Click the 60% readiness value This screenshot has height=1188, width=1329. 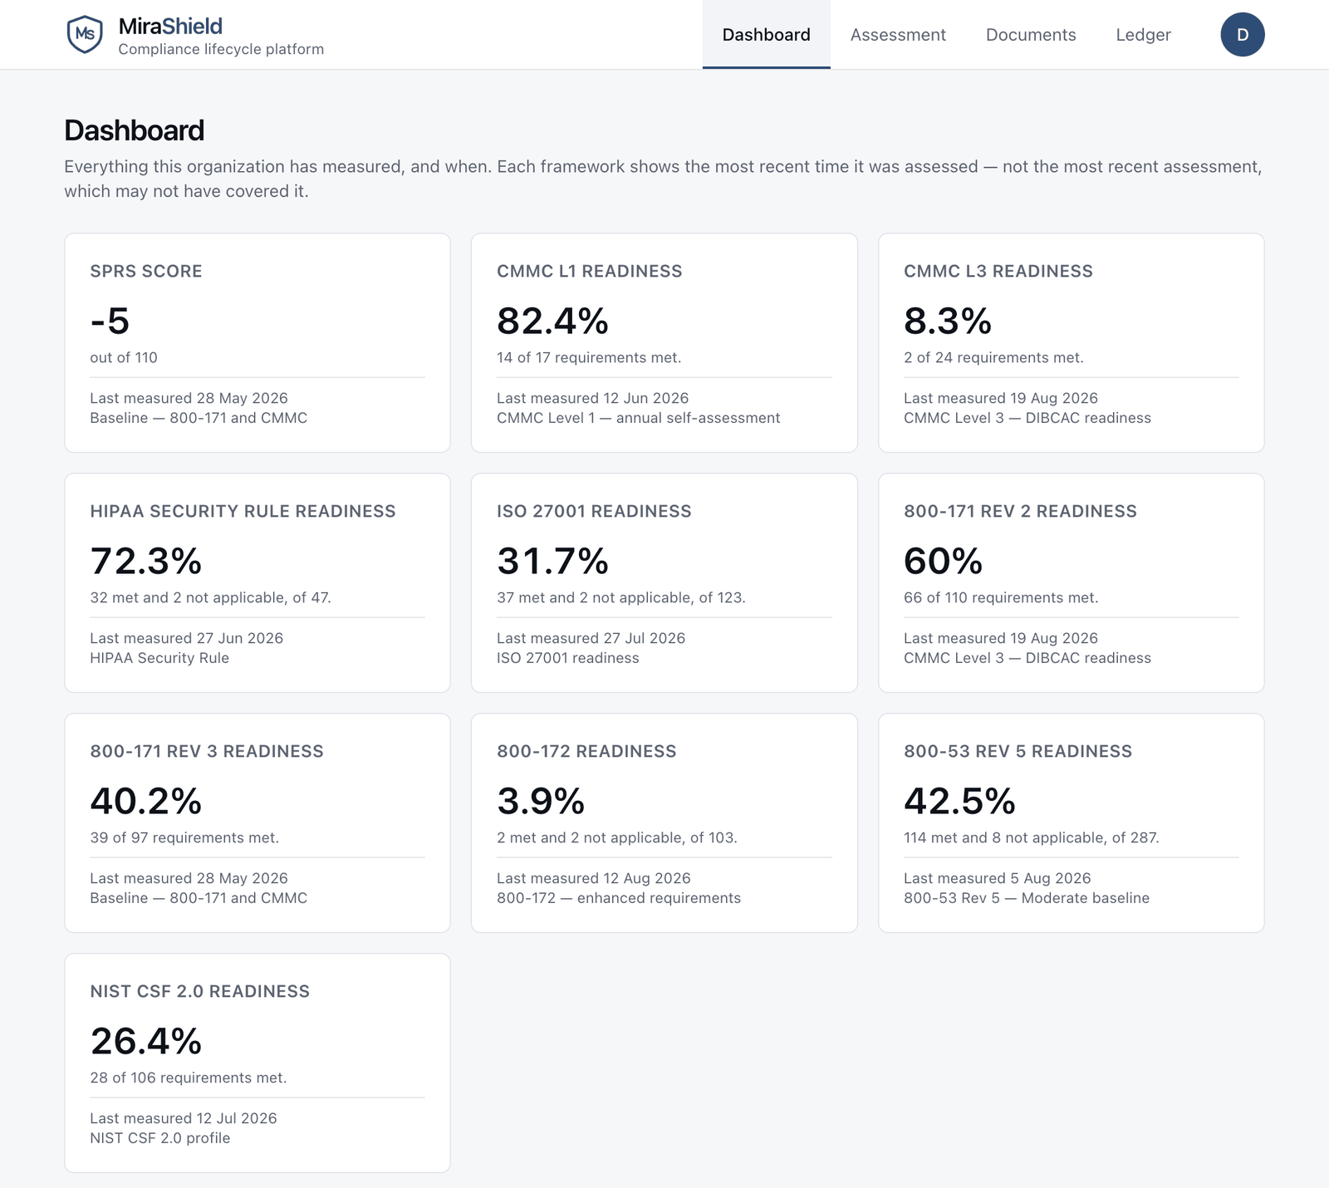pos(944,562)
